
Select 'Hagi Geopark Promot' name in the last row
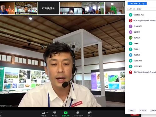(x=145, y=72)
